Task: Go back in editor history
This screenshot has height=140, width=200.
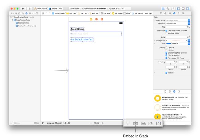Action: point(46,14)
